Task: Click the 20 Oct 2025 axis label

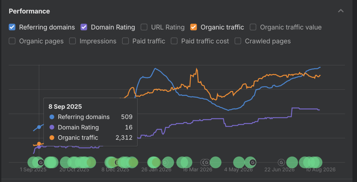Action: click(74, 170)
